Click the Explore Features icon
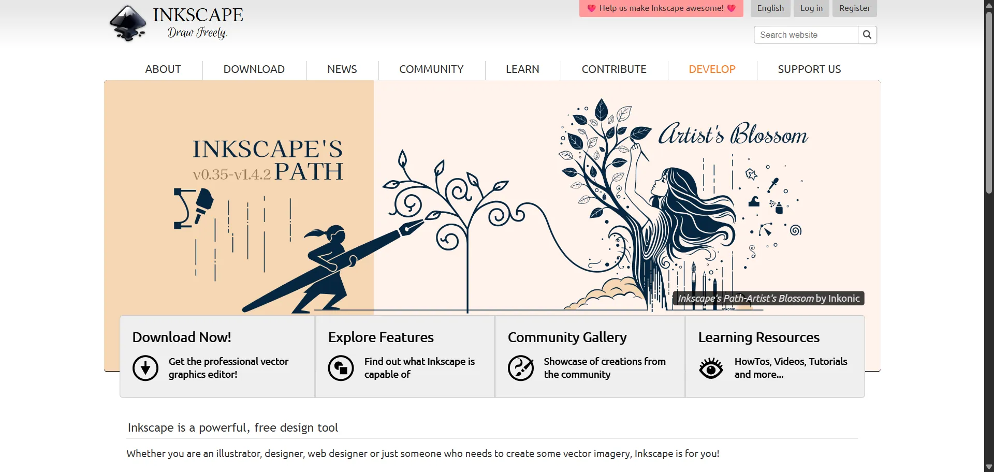994x472 pixels. tap(340, 367)
